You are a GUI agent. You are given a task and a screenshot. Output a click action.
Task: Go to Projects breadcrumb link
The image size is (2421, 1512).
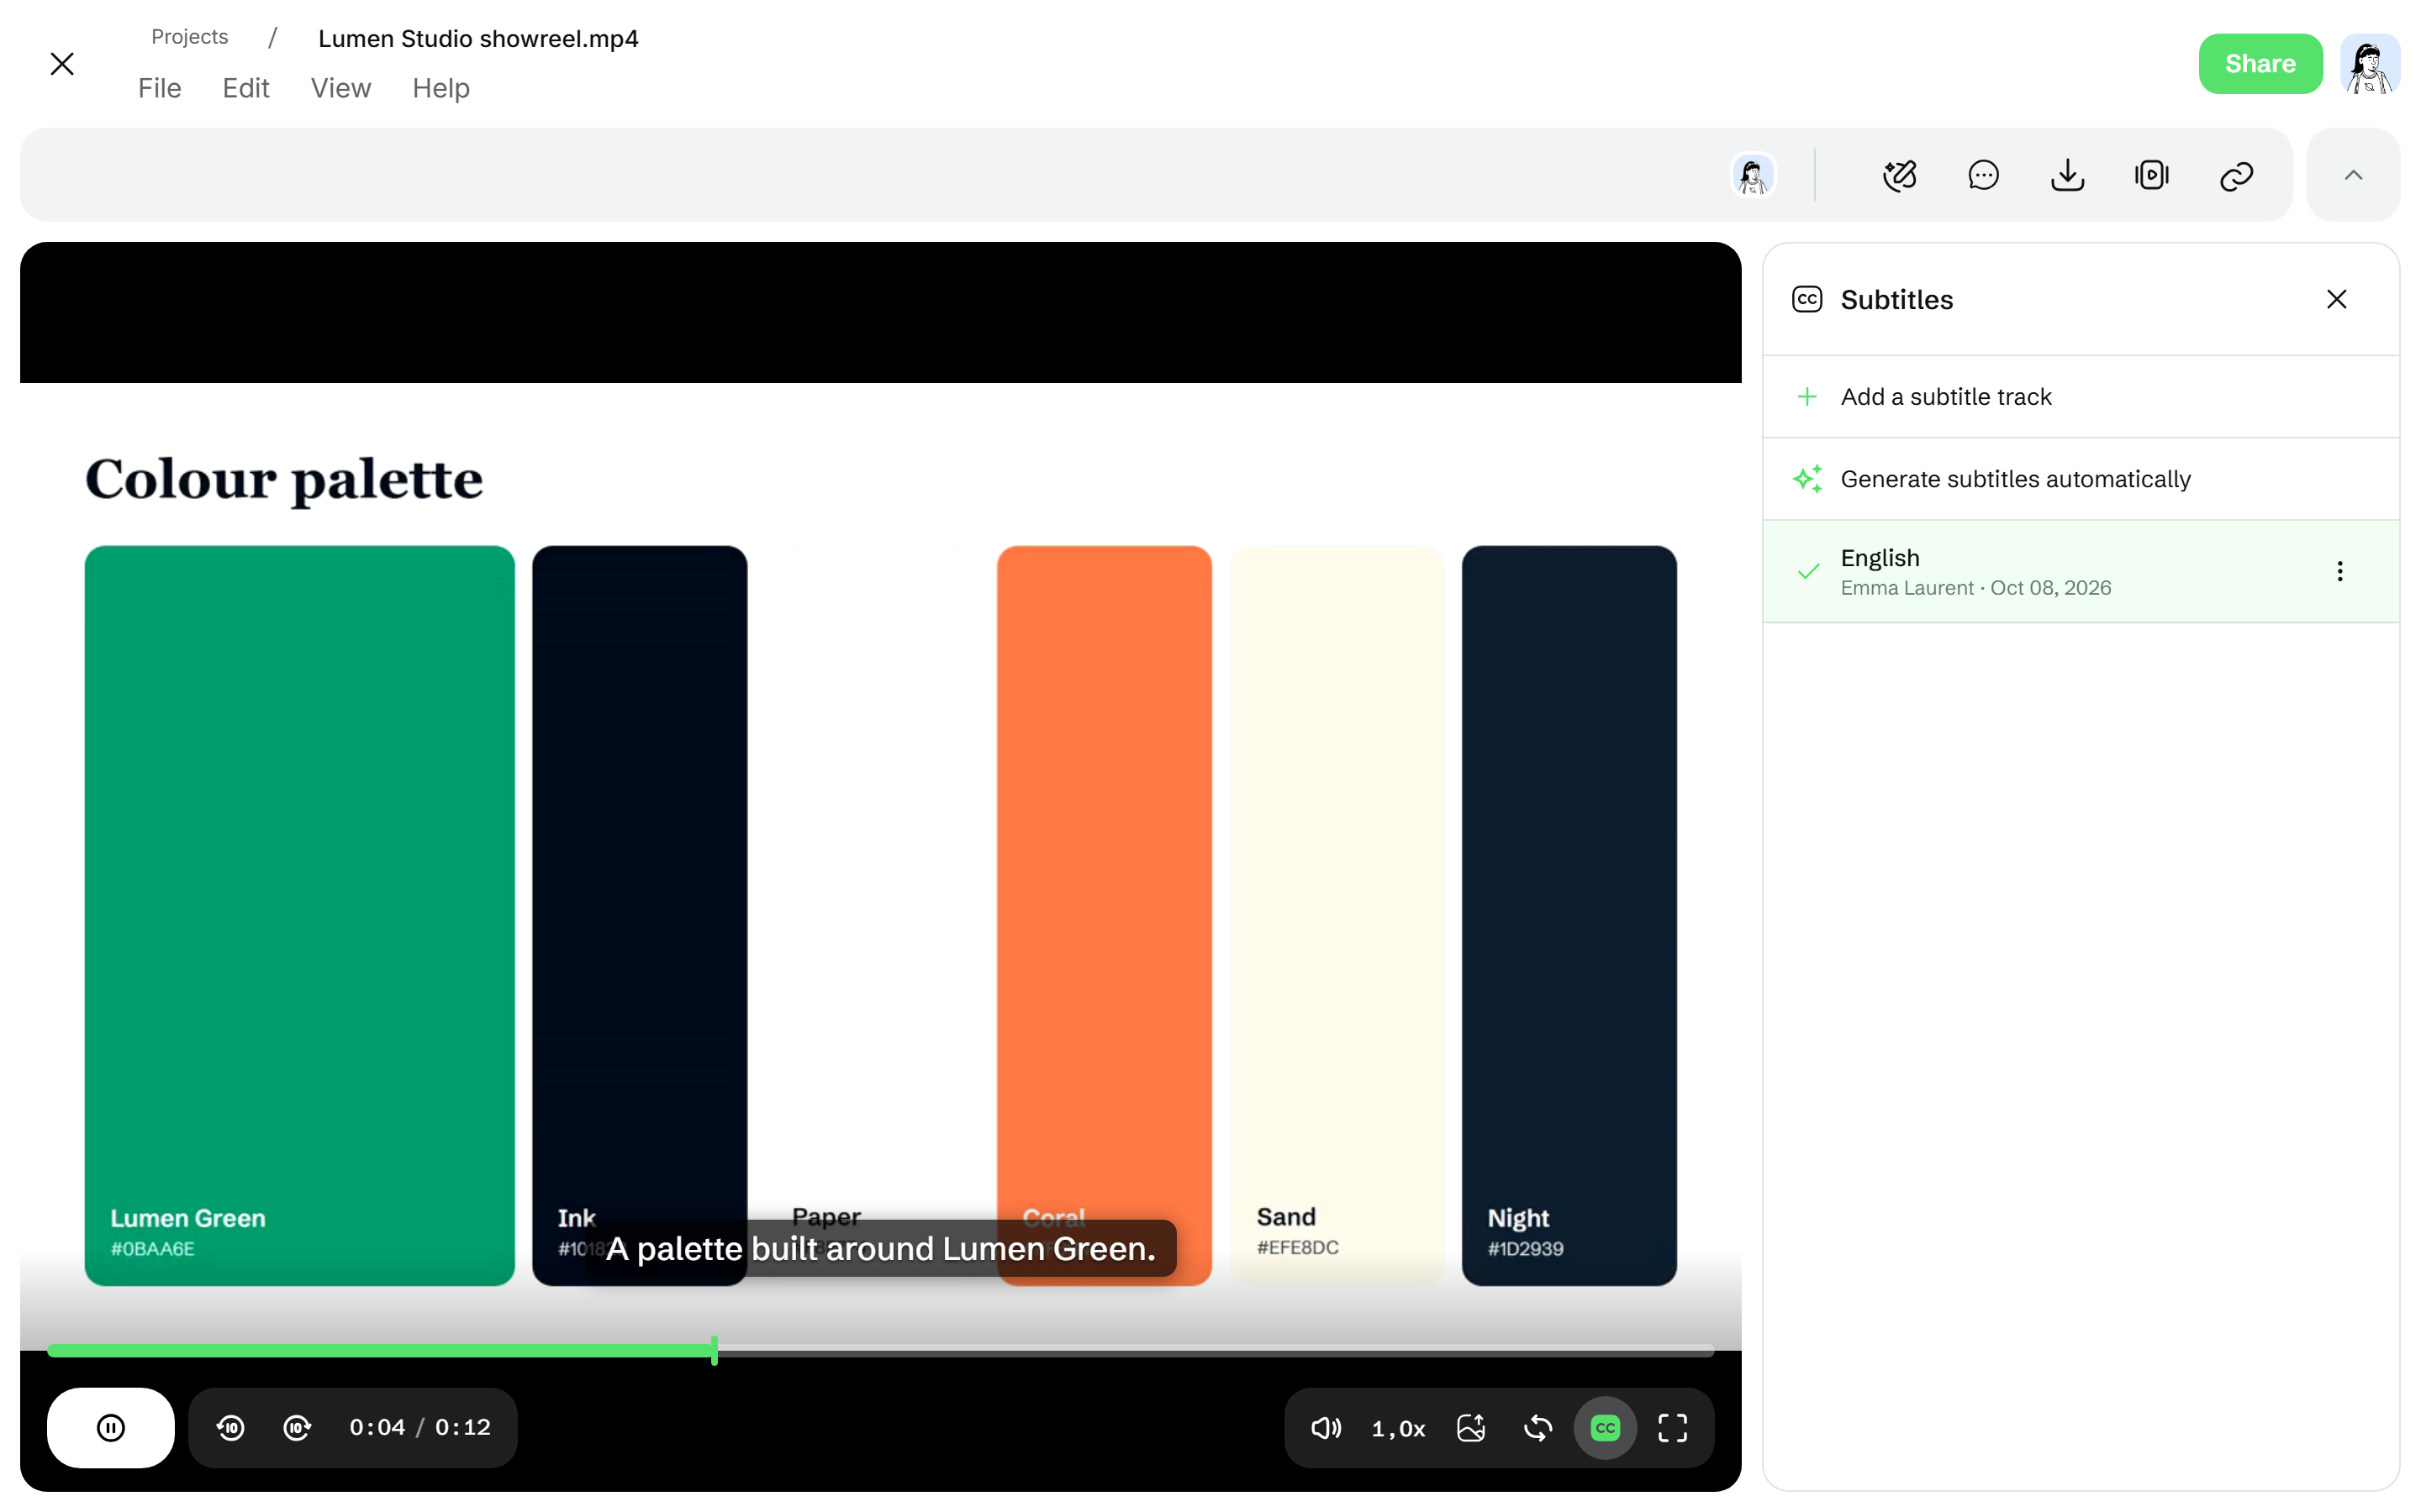click(189, 37)
